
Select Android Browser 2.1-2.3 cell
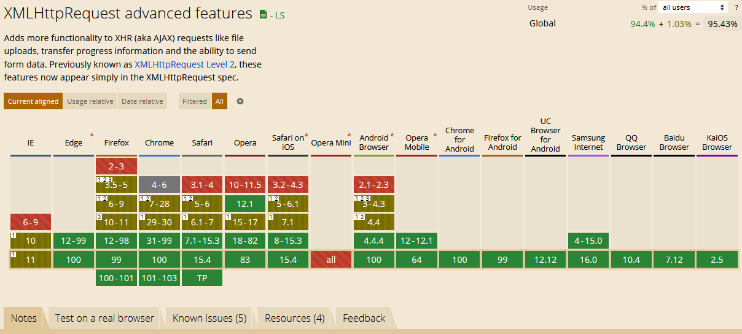[x=373, y=185]
